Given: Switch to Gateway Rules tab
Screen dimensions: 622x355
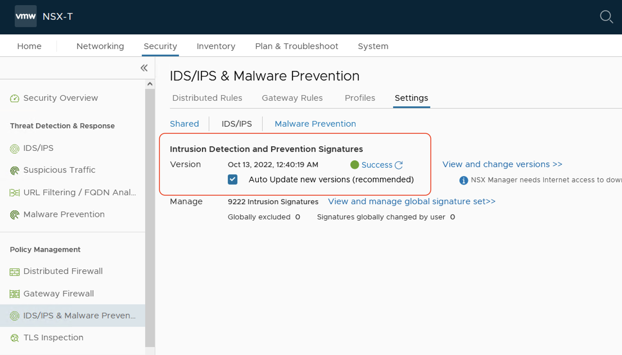Looking at the screenshot, I should point(292,98).
